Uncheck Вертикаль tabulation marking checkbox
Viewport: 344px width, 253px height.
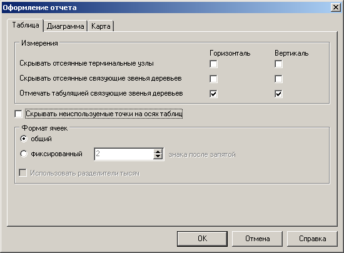(278, 94)
